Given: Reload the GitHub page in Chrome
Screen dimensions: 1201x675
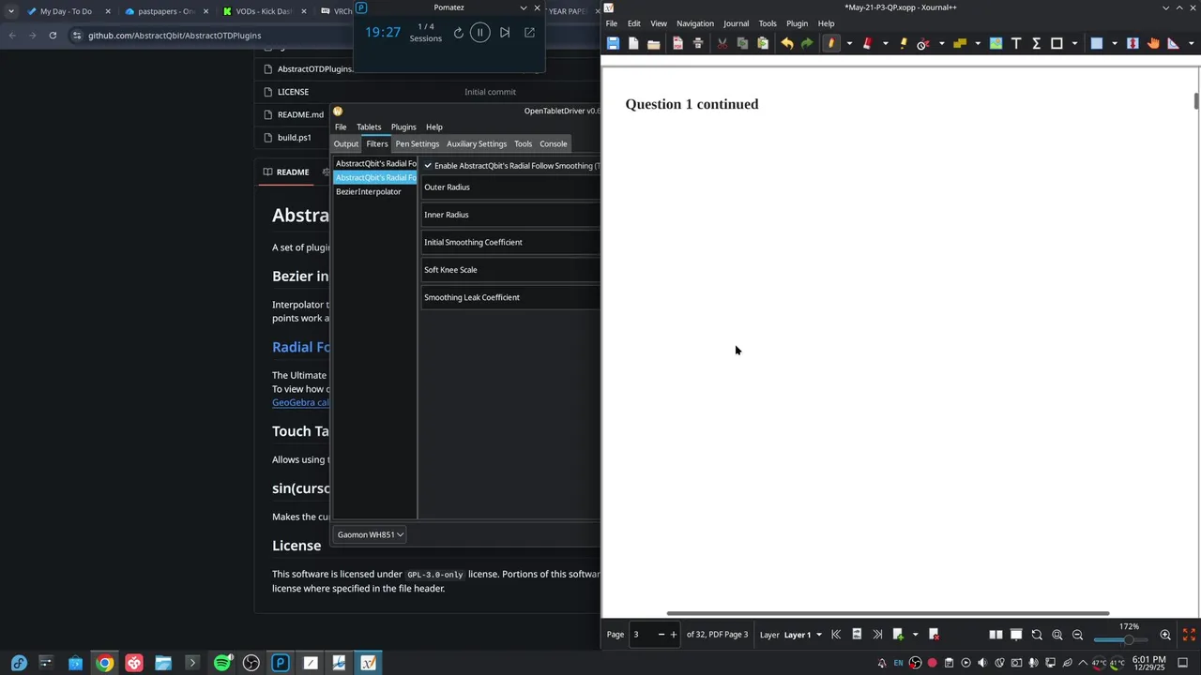Looking at the screenshot, I should [x=53, y=36].
